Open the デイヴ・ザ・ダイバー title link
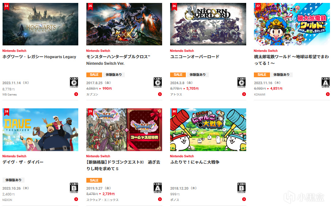Screen dimensions: 334x209 pyautogui.click(x=23, y=162)
